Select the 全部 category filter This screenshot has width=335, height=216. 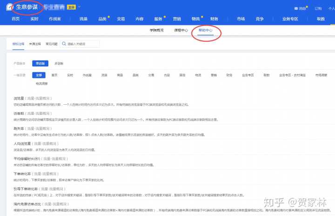(38, 75)
